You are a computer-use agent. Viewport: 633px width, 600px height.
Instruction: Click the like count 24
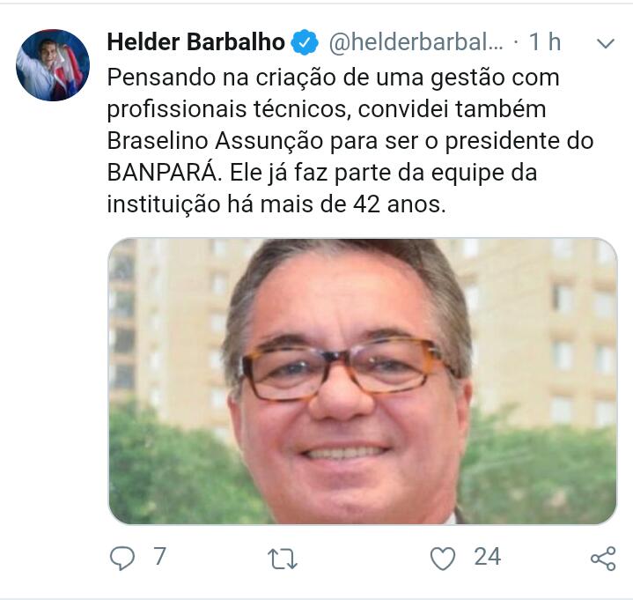coord(487,557)
